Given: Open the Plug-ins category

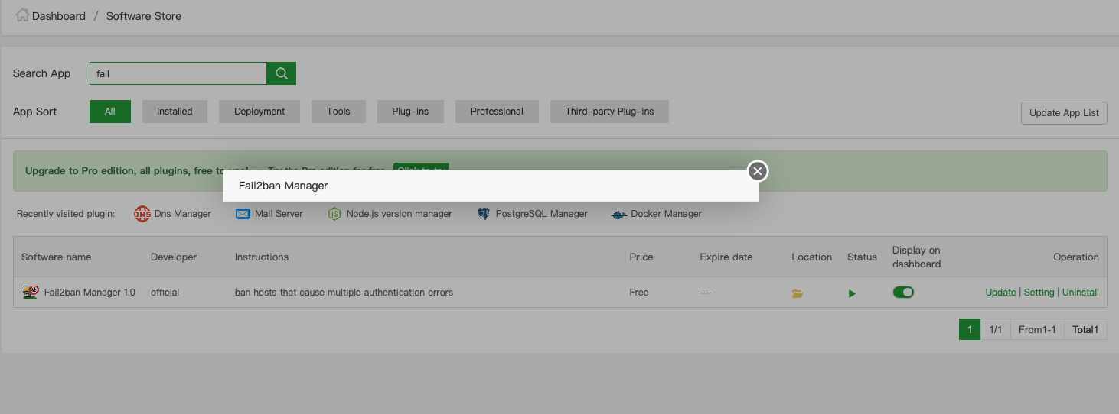Looking at the screenshot, I should [410, 112].
